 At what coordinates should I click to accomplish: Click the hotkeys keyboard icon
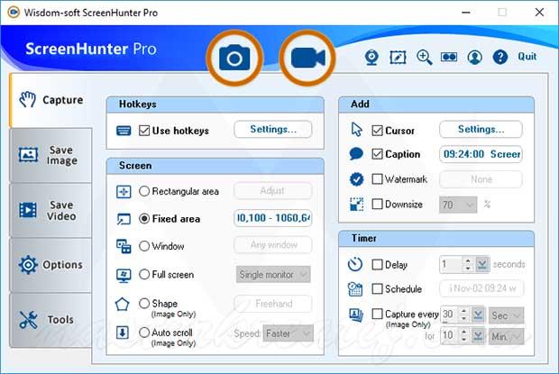tap(124, 131)
